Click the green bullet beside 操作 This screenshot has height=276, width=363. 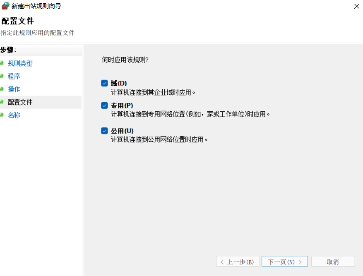(2, 89)
